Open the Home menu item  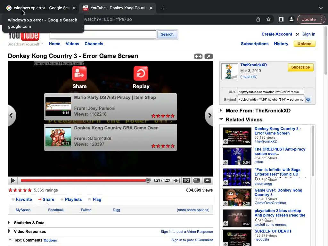(x=54, y=44)
